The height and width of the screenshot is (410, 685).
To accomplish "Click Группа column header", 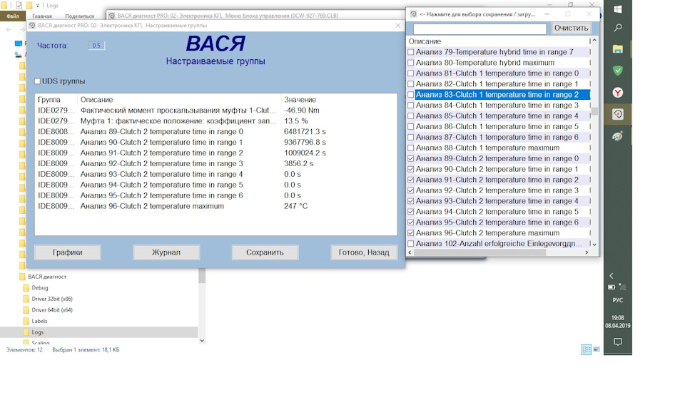I will 56,100.
